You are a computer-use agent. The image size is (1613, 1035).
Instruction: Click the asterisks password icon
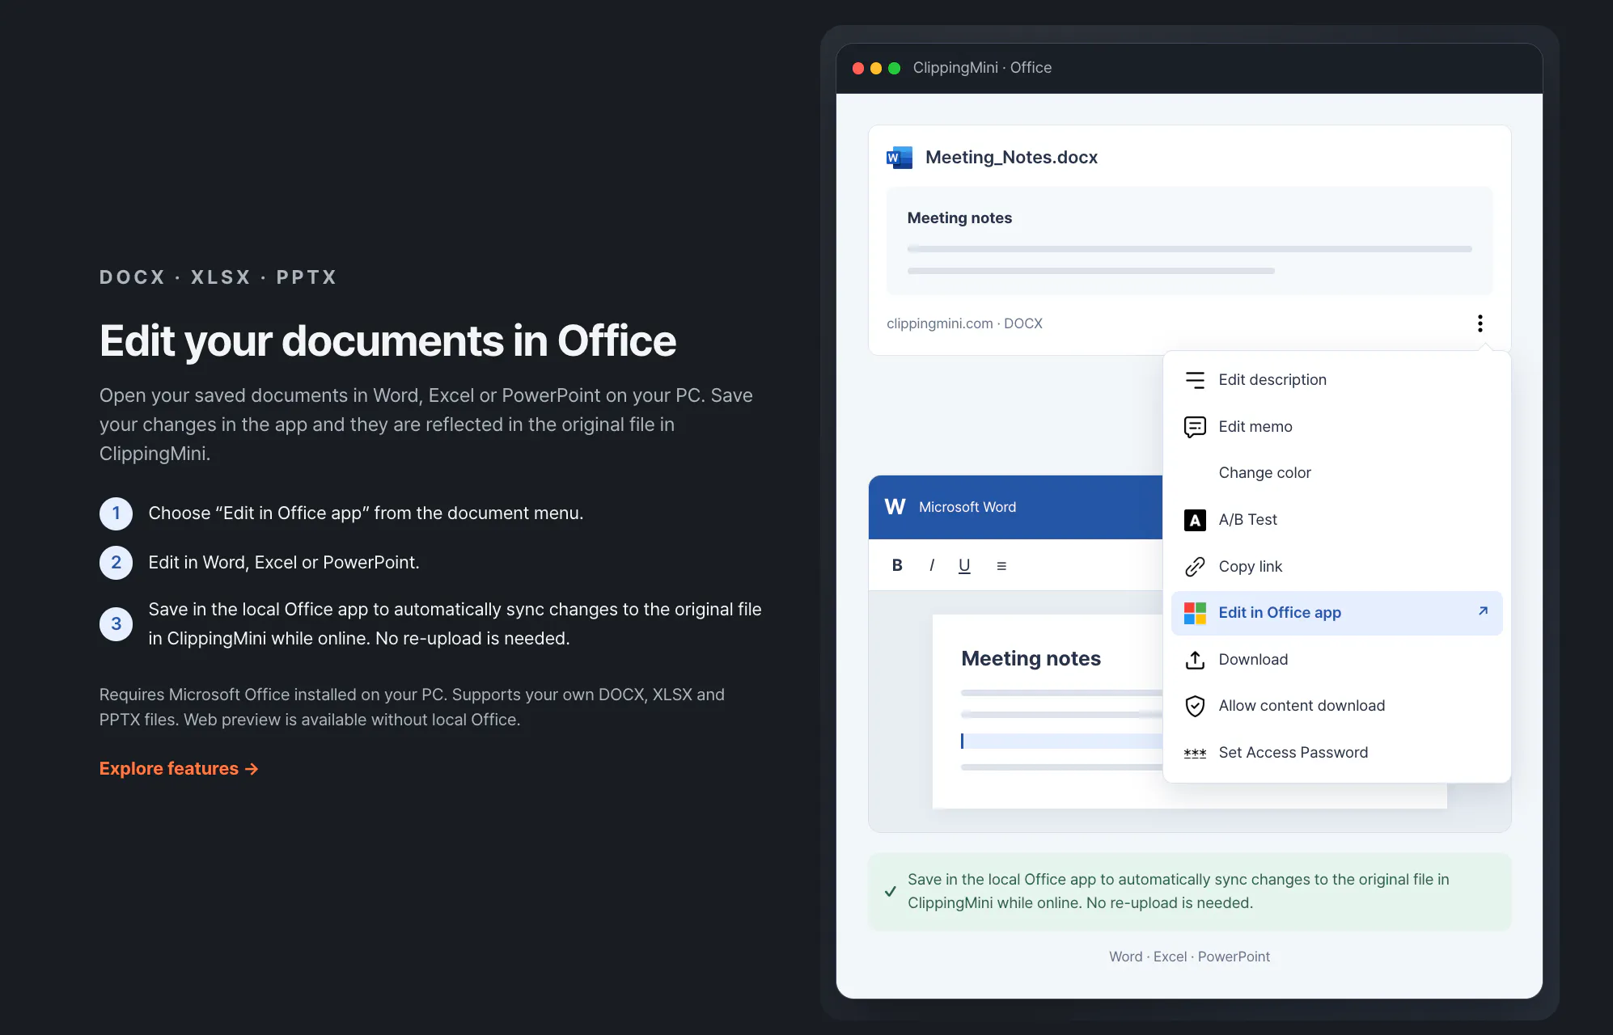click(1195, 753)
